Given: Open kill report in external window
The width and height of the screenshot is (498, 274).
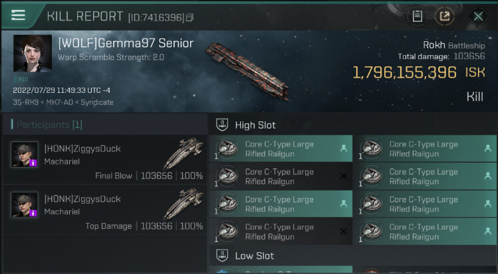Looking at the screenshot, I should pos(443,16).
